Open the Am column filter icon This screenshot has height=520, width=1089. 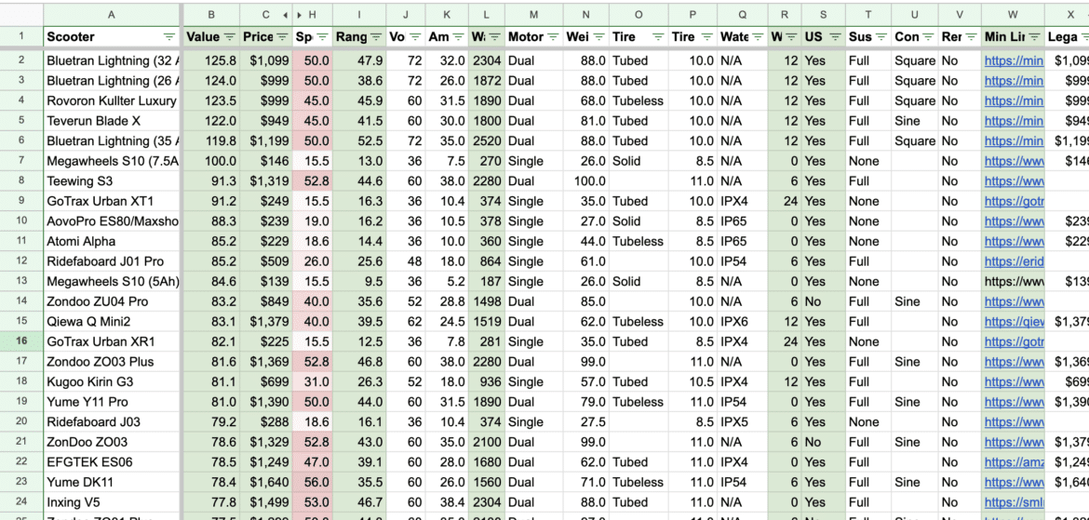458,37
